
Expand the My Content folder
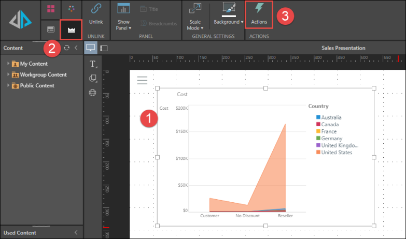[9, 64]
